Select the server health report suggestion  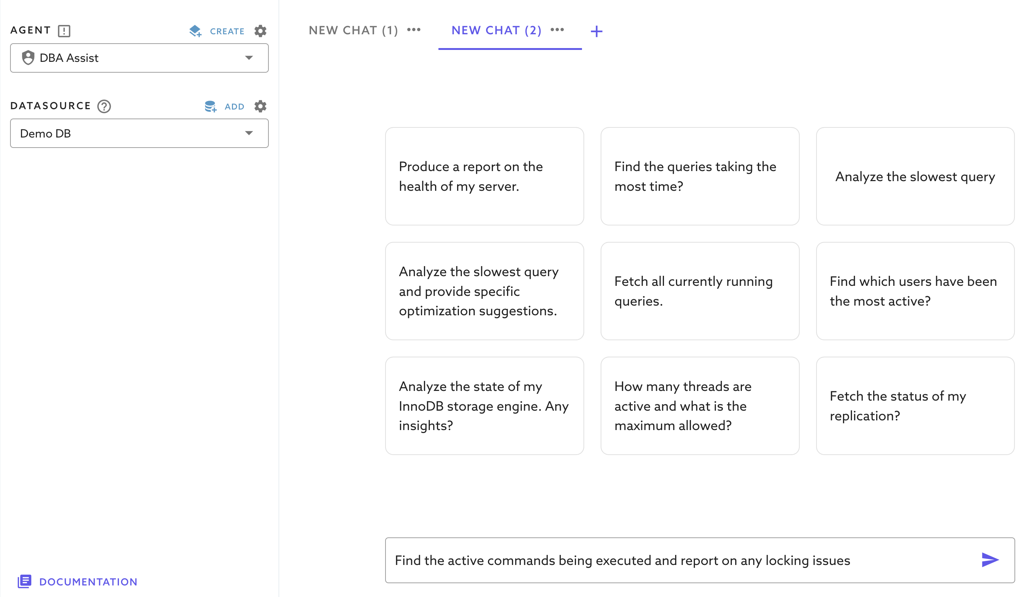(484, 176)
